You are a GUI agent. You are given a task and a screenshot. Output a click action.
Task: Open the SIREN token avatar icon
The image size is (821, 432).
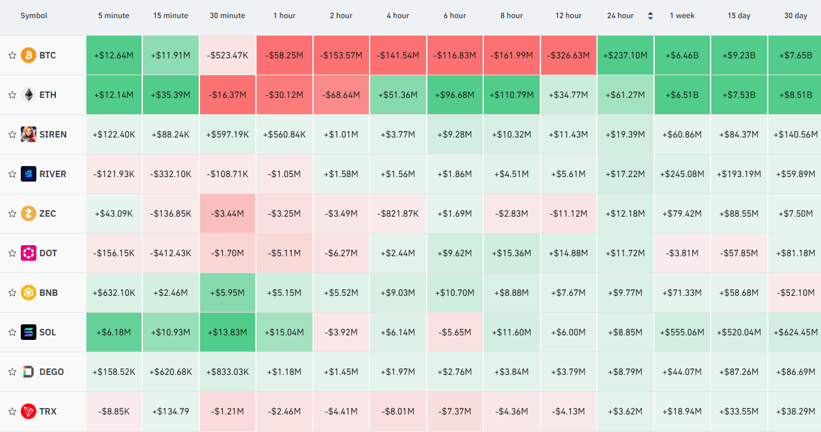coord(29,134)
